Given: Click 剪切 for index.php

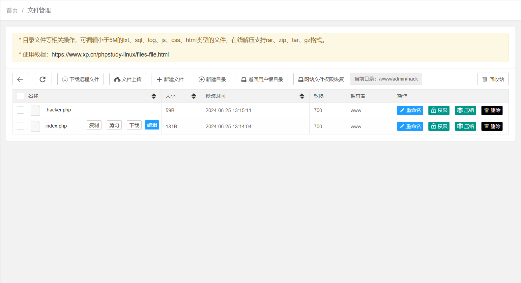Looking at the screenshot, I should pyautogui.click(x=114, y=125).
